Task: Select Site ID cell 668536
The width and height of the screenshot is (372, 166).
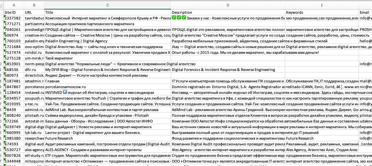Action: click(x=14, y=70)
